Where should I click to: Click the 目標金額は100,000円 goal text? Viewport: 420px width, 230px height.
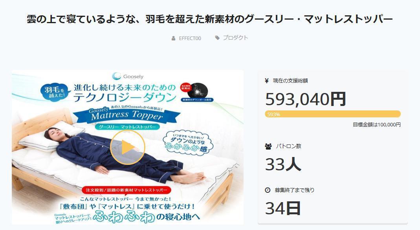click(x=377, y=125)
